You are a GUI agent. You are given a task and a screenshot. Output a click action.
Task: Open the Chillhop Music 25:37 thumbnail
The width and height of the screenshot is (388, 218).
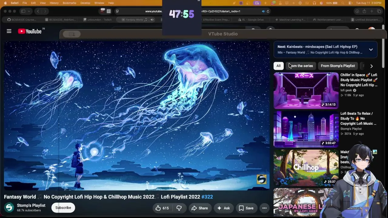(306, 167)
